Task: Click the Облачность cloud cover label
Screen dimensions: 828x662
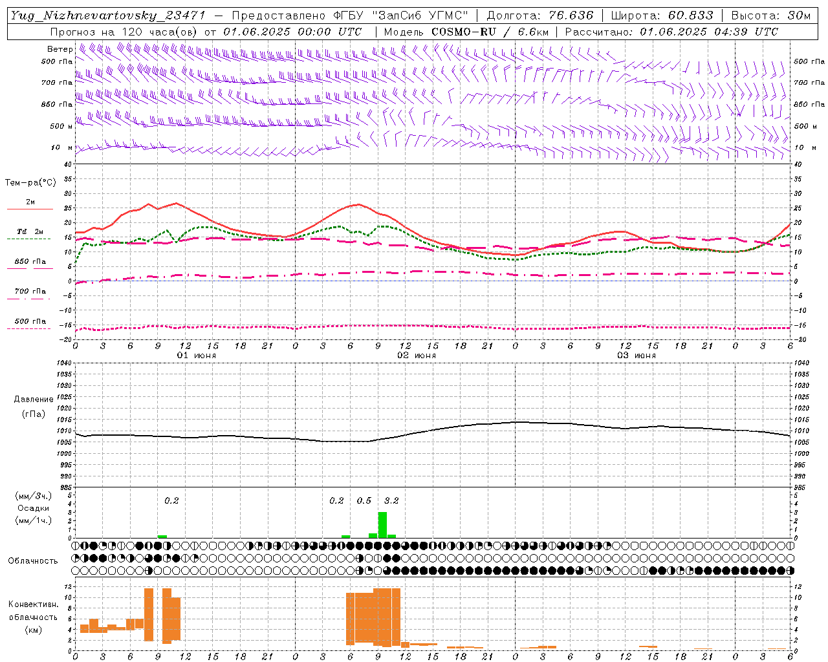Action: point(33,561)
